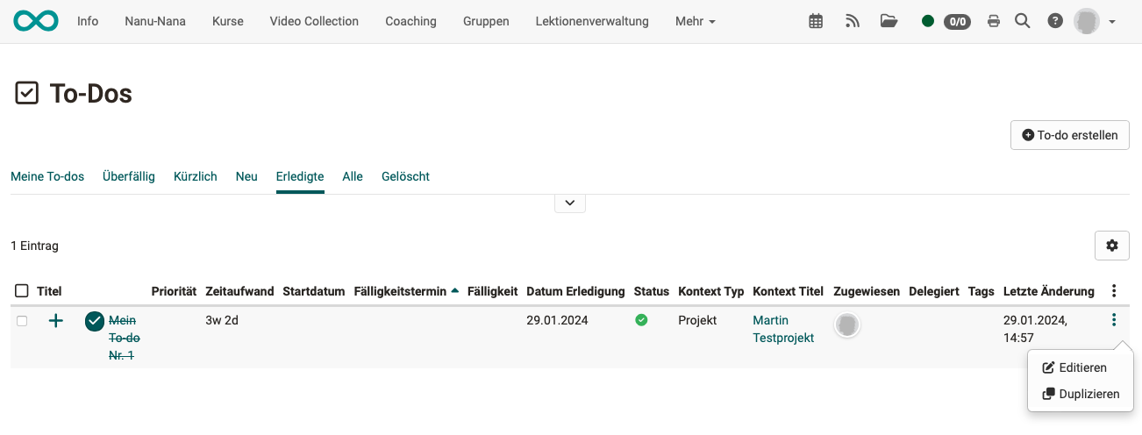1142x435 pixels.
Task: Click the RSS feed subscriptions icon
Action: [853, 21]
